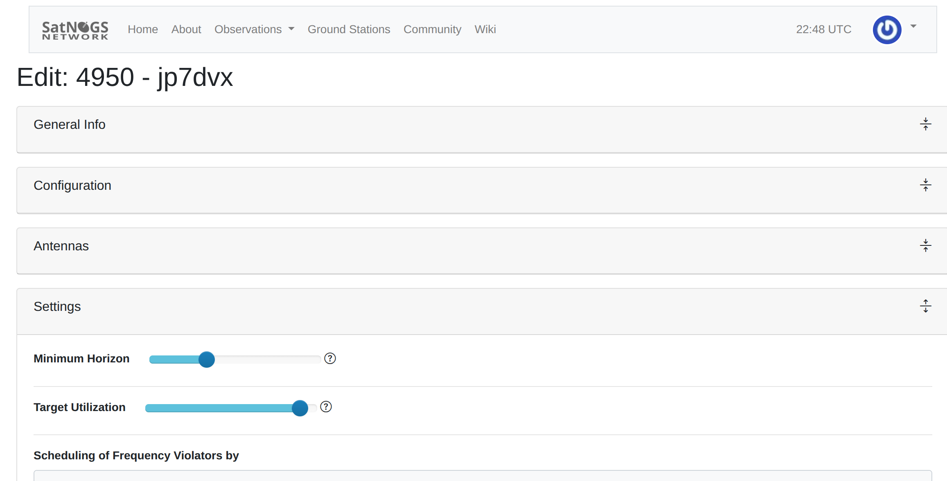Click the Minimum Horizon slider handle
Viewport: 947px width, 481px height.
click(207, 360)
